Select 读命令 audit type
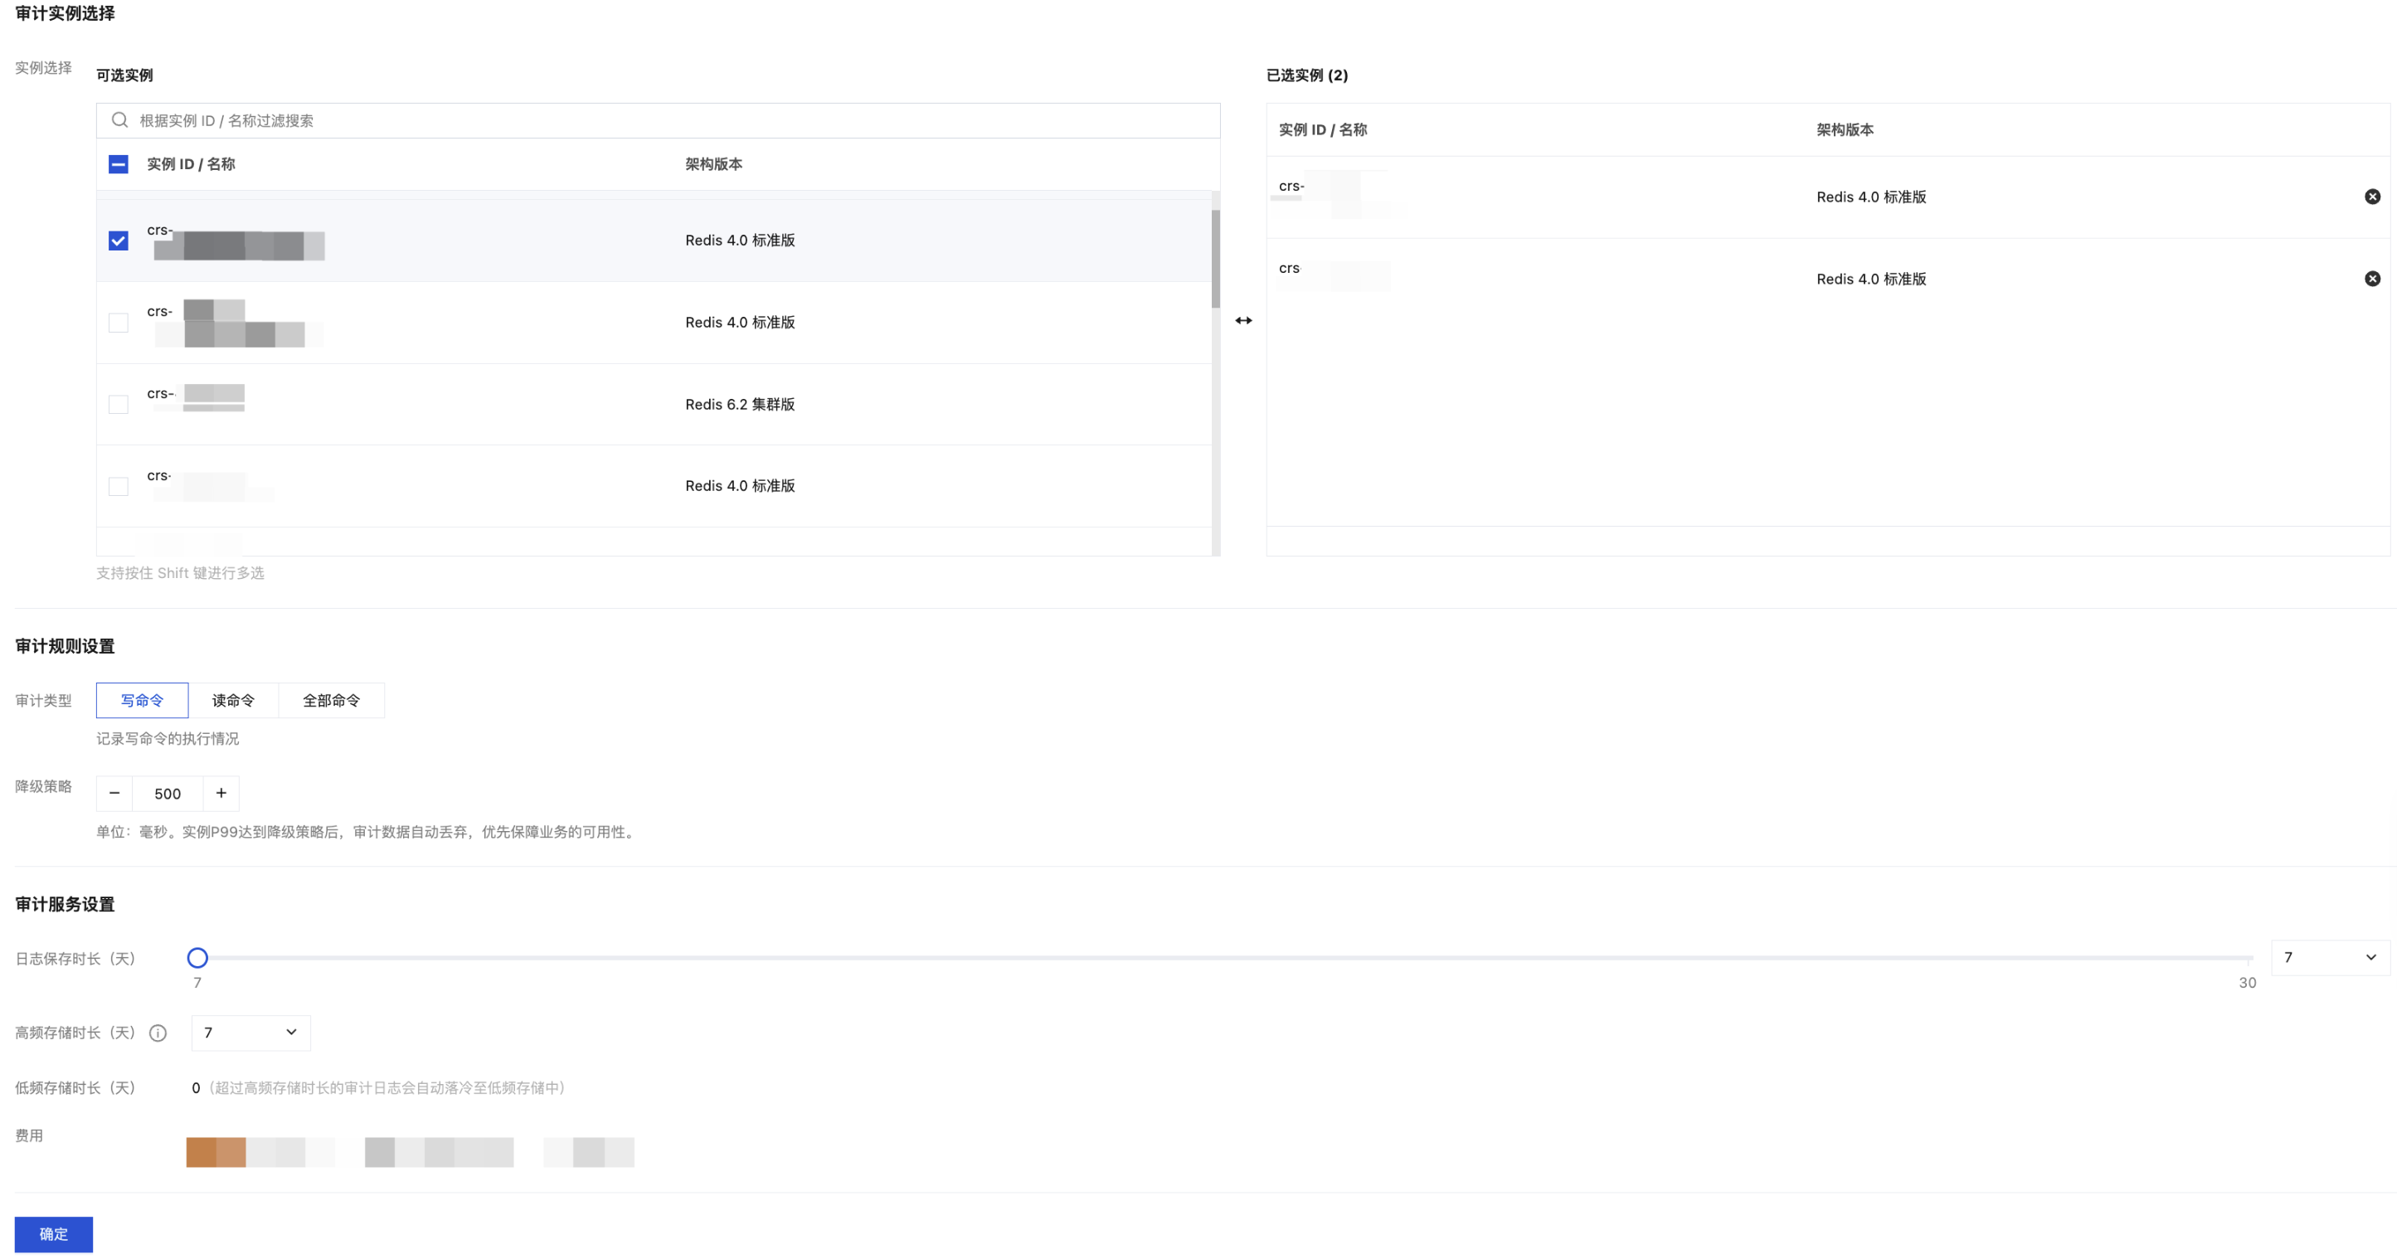The height and width of the screenshot is (1259, 2397). [x=232, y=700]
